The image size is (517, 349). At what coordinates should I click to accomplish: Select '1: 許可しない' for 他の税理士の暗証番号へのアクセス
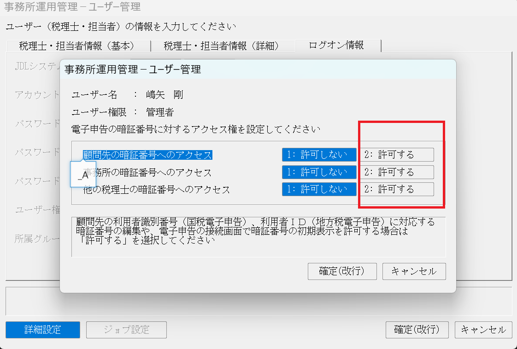tap(319, 189)
